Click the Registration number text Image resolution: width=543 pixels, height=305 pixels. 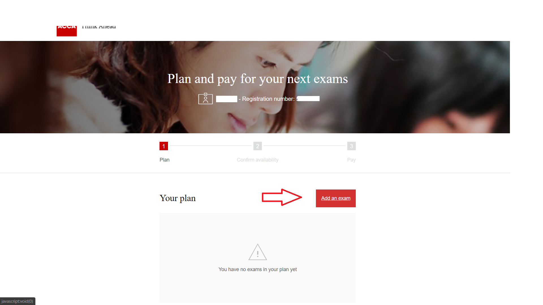[268, 99]
